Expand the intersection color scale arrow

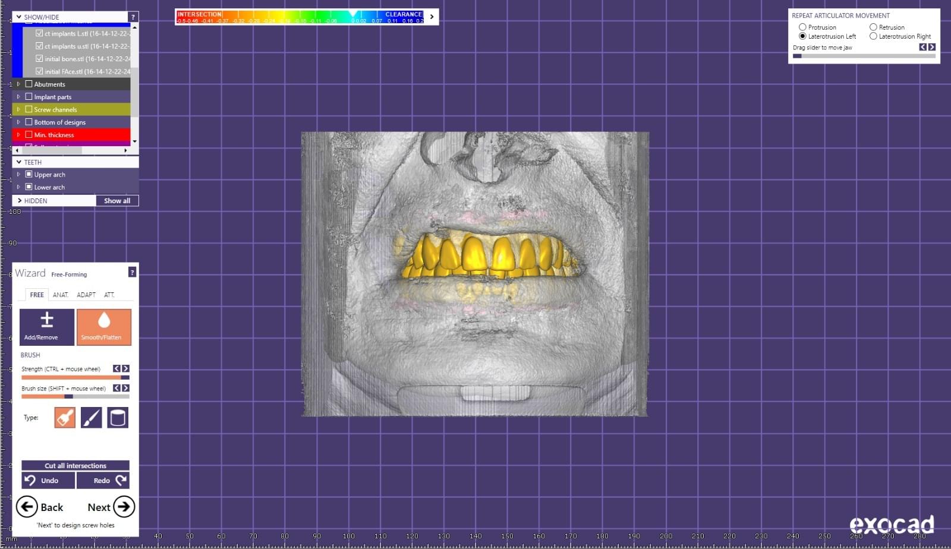tap(432, 17)
